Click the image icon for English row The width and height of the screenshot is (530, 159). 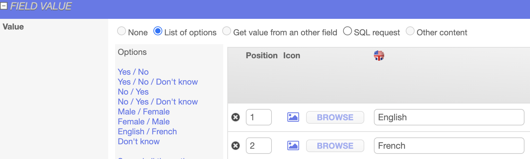293,118
